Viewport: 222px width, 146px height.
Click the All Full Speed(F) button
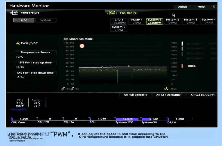tap(135, 95)
